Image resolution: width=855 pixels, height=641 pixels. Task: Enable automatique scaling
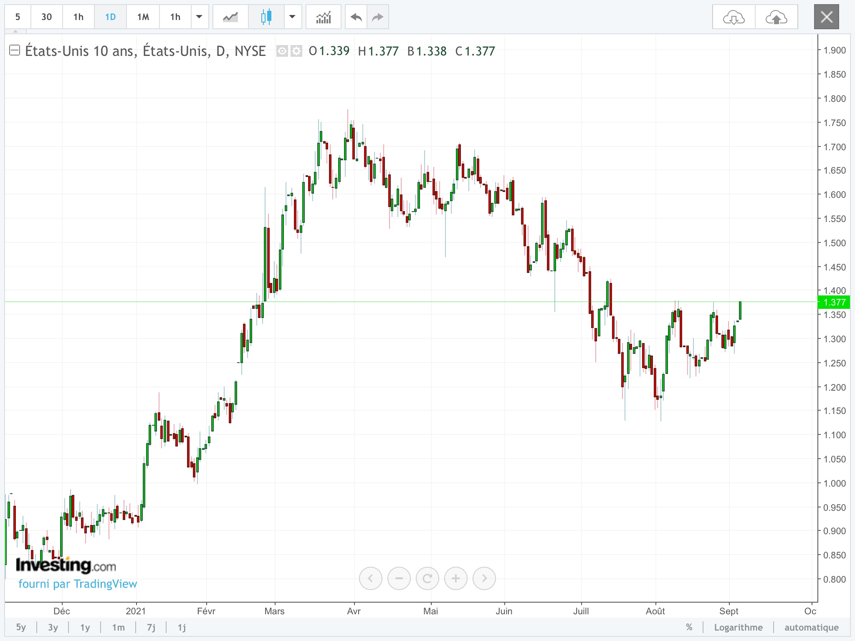811,627
